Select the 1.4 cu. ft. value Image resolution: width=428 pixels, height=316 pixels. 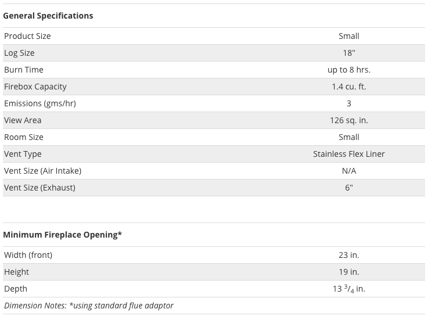click(x=348, y=87)
